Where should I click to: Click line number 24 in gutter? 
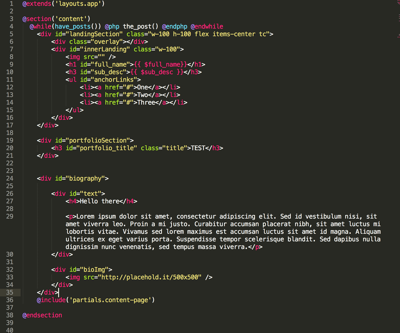point(10,178)
